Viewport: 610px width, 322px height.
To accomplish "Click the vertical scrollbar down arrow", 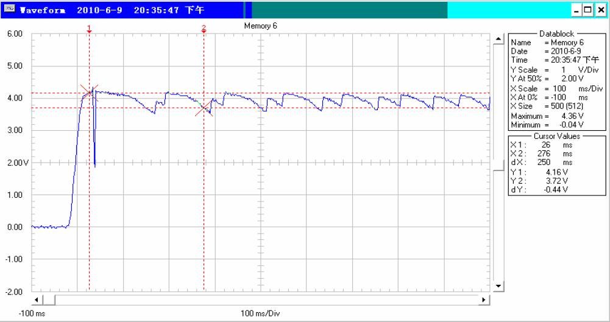I will pyautogui.click(x=498, y=286).
